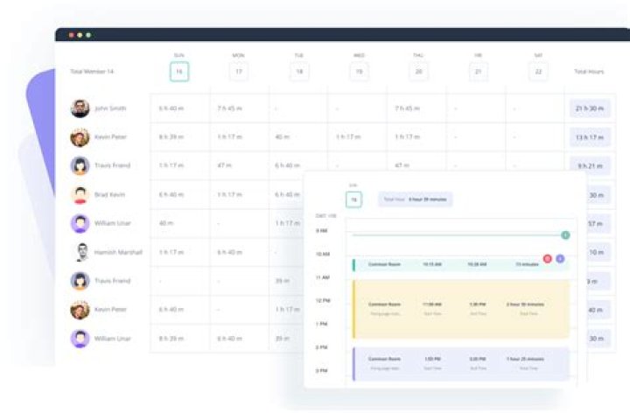Select Sunday the 16th in the week header

coord(179,72)
